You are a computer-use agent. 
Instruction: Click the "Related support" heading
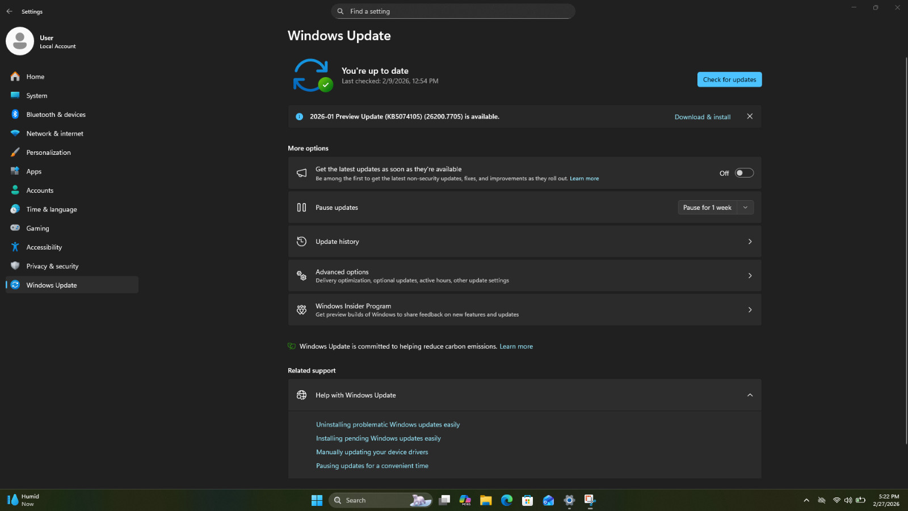coord(312,371)
